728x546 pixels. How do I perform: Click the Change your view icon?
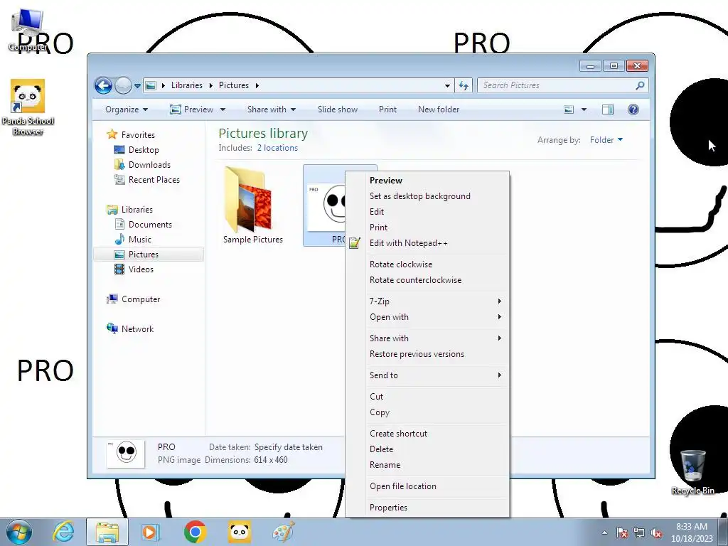[569, 109]
